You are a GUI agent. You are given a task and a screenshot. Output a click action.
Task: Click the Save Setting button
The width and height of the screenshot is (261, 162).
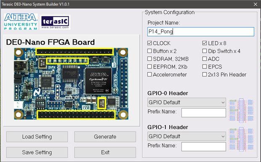37,152
